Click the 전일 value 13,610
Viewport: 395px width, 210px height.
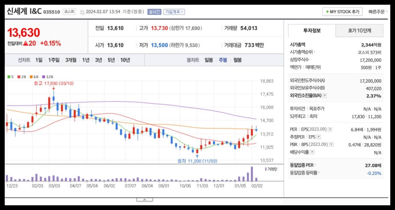(x=115, y=28)
